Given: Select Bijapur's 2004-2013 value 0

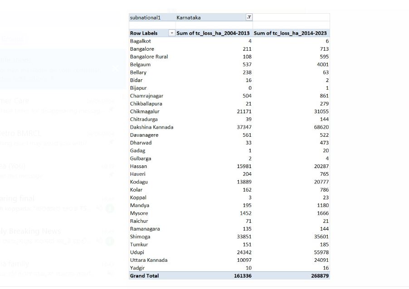Looking at the screenshot, I should pos(250,88).
